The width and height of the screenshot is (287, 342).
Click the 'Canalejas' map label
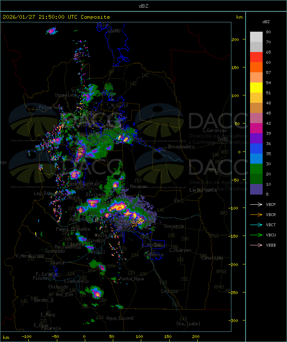pyautogui.click(x=212, y=258)
